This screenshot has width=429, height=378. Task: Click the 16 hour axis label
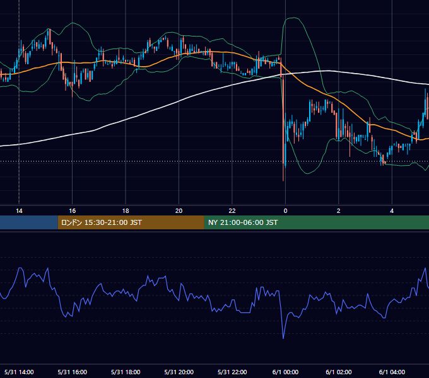pos(72,211)
